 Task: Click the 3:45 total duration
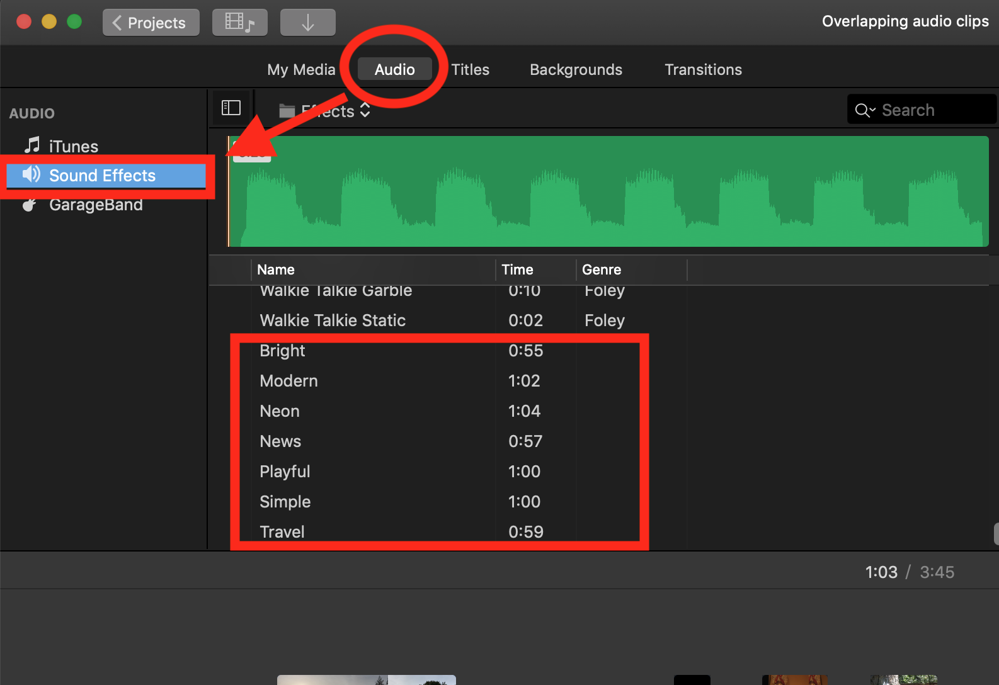tap(937, 572)
